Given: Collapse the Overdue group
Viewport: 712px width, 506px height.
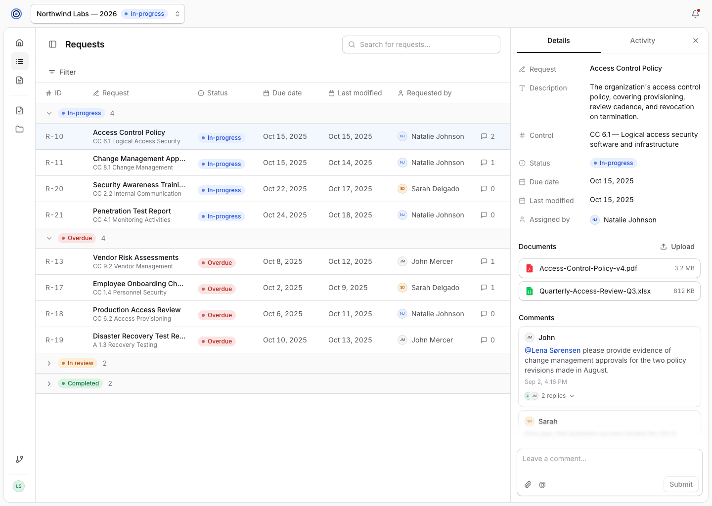Looking at the screenshot, I should [49, 238].
